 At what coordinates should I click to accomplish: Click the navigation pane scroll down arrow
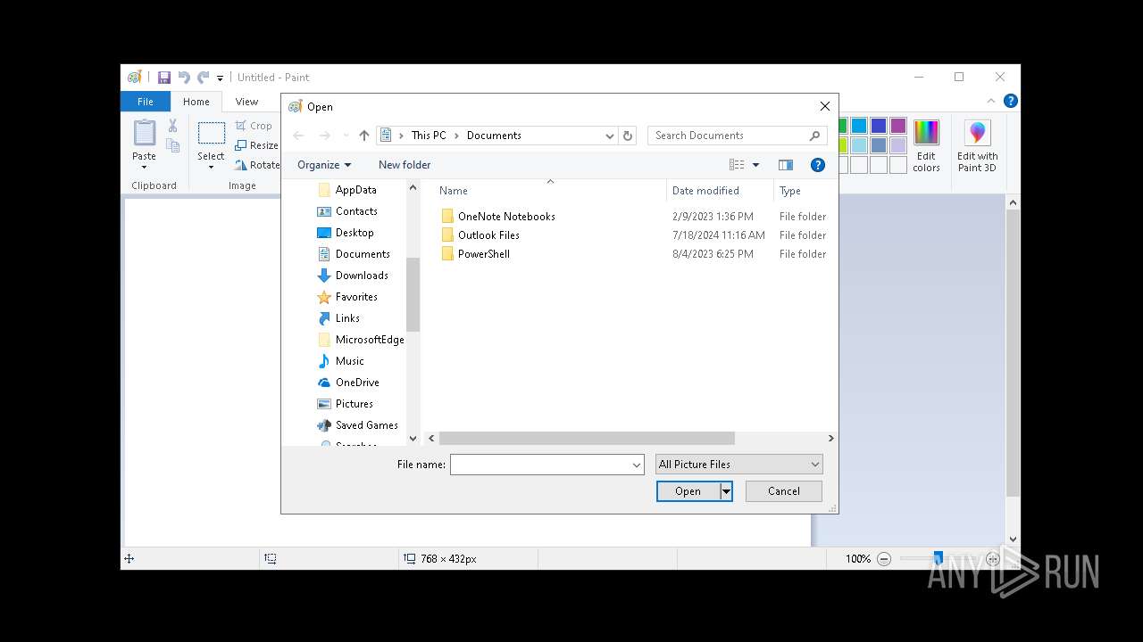pos(413,439)
